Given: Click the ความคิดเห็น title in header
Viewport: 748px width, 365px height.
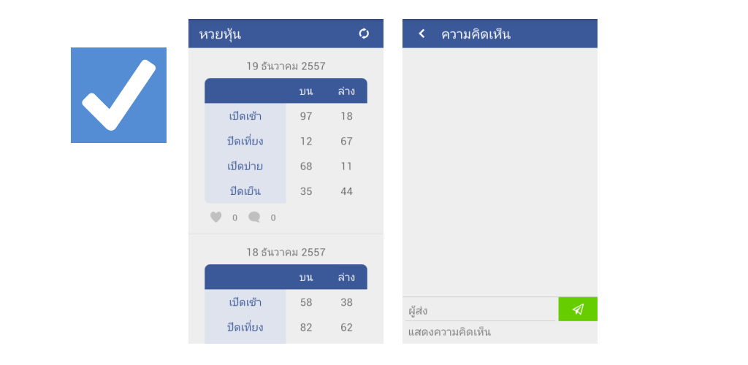Looking at the screenshot, I should tap(476, 34).
